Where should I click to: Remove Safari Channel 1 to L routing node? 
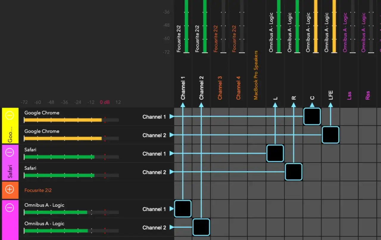(275, 153)
